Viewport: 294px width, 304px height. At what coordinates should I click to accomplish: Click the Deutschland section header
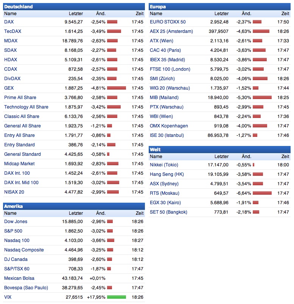pos(74,6)
